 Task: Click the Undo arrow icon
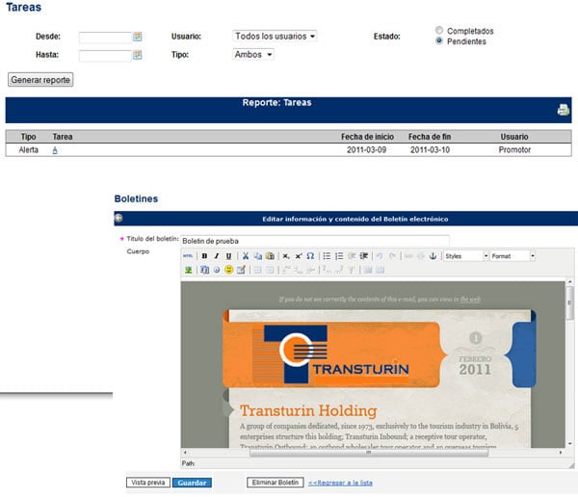click(x=380, y=256)
